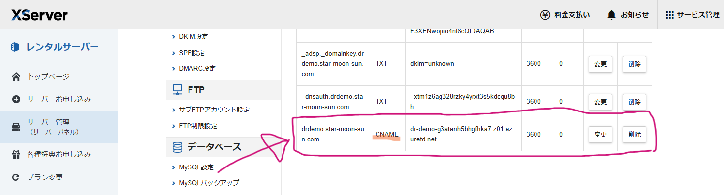The image size is (724, 195).
Task: Click the レンタルサーバー heading
Action: point(63,47)
